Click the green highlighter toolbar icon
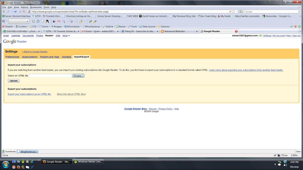 90,21
